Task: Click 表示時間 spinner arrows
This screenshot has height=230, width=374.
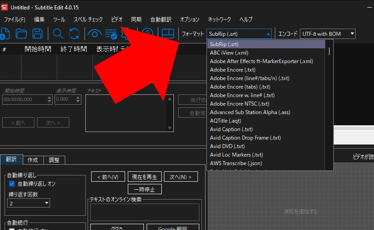Action: [78, 99]
